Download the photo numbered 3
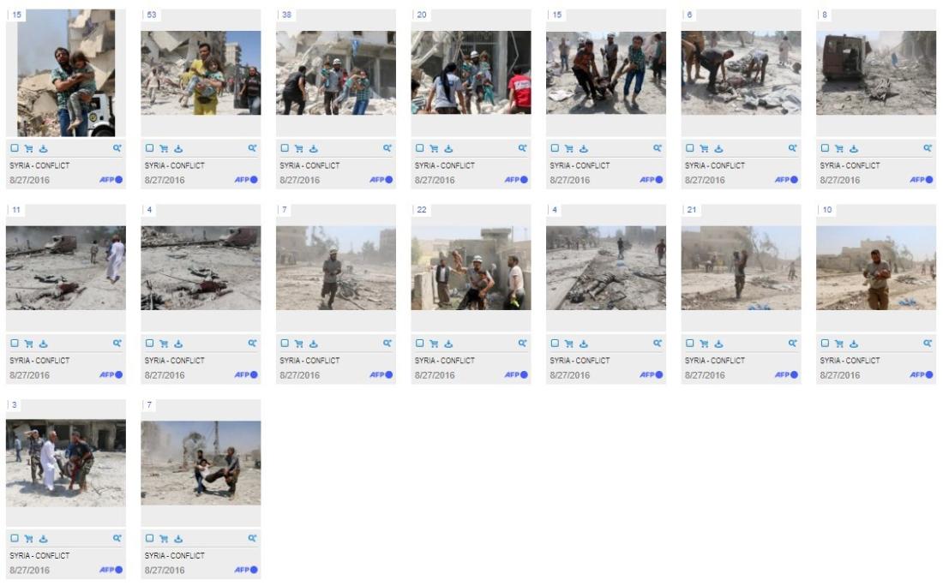The image size is (943, 586). [x=44, y=539]
